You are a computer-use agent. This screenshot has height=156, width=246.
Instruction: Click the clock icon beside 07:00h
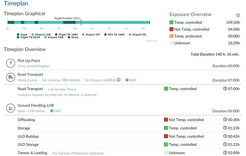tap(226, 89)
